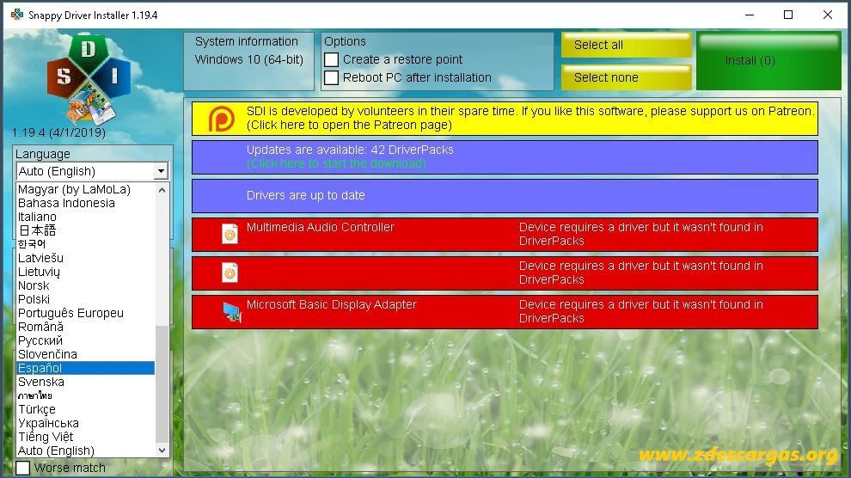851x478 pixels.
Task: Switch language to Українська
Action: click(x=86, y=423)
